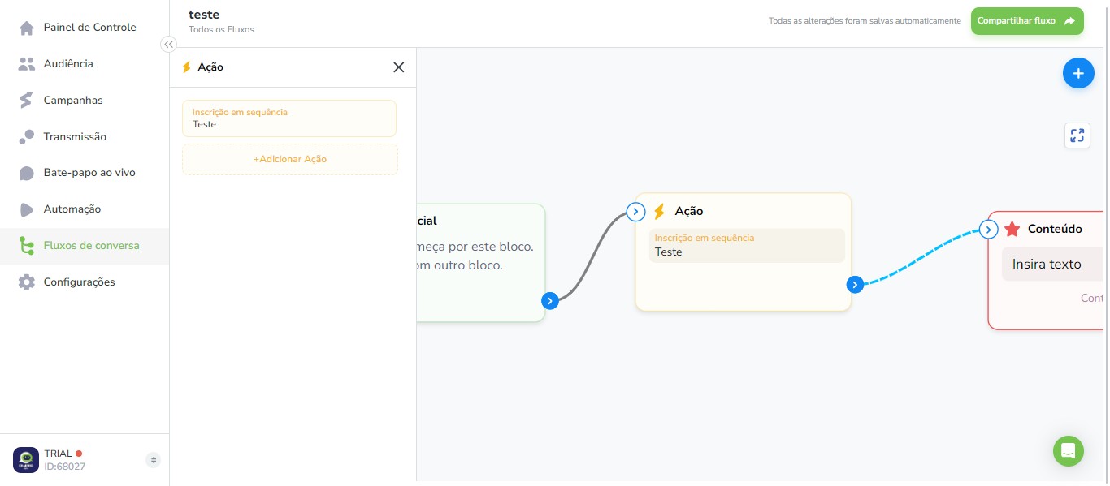Open the Painel de Controle menu item

(85, 28)
